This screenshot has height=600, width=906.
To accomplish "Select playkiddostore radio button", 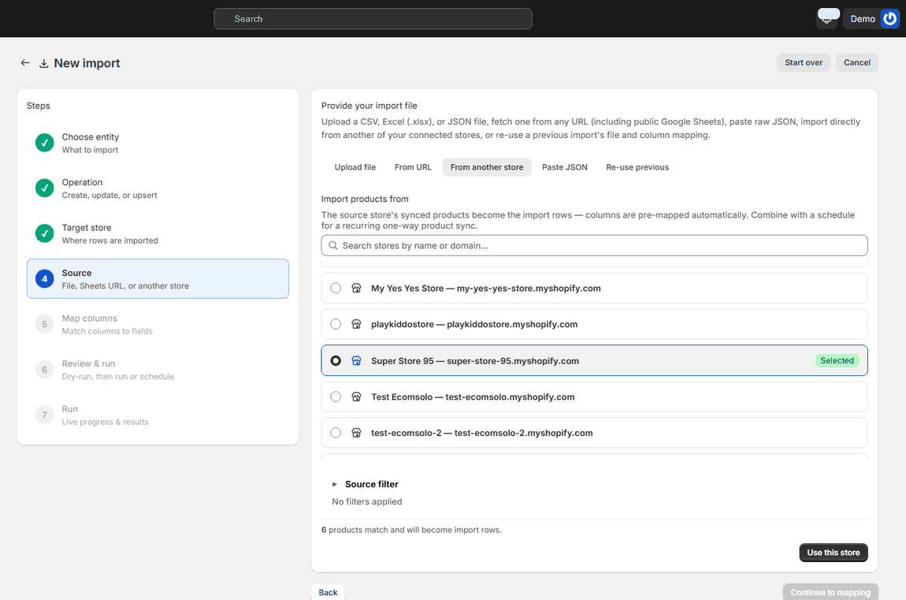I will click(336, 324).
